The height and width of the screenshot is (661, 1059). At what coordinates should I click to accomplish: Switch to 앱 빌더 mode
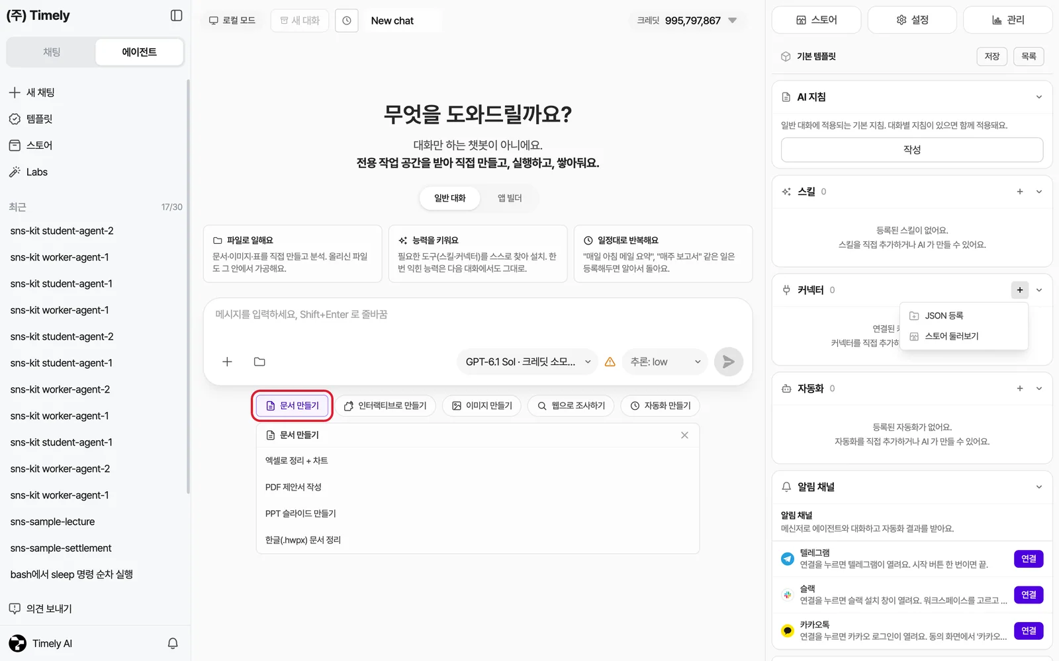510,198
